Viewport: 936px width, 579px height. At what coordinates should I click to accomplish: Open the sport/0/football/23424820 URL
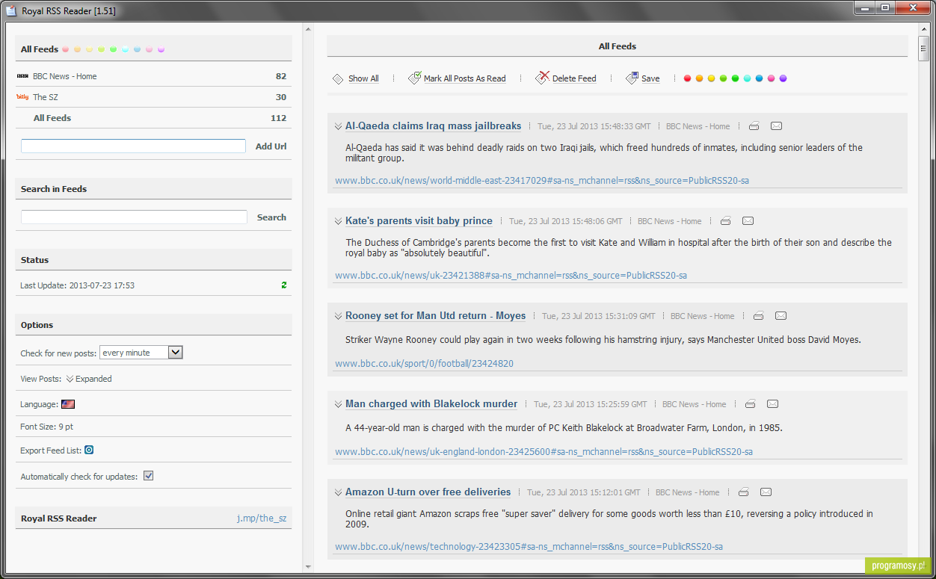click(424, 364)
